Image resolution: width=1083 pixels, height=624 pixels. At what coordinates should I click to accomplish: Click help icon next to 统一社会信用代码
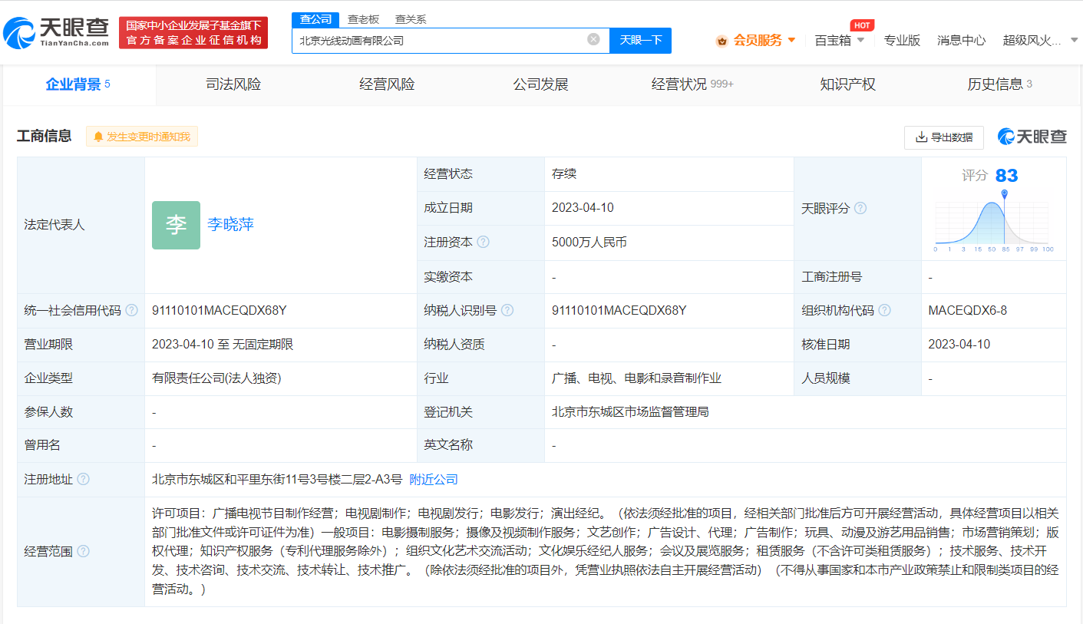(132, 310)
